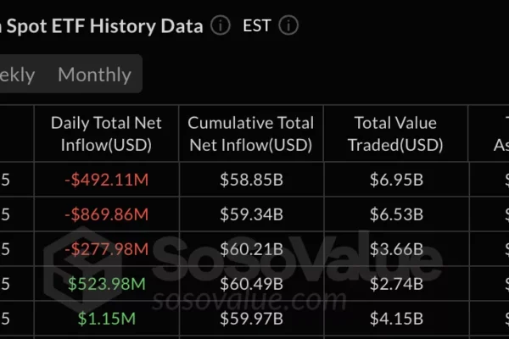Switch to the Monthly tab
This screenshot has width=509, height=339.
coord(94,75)
